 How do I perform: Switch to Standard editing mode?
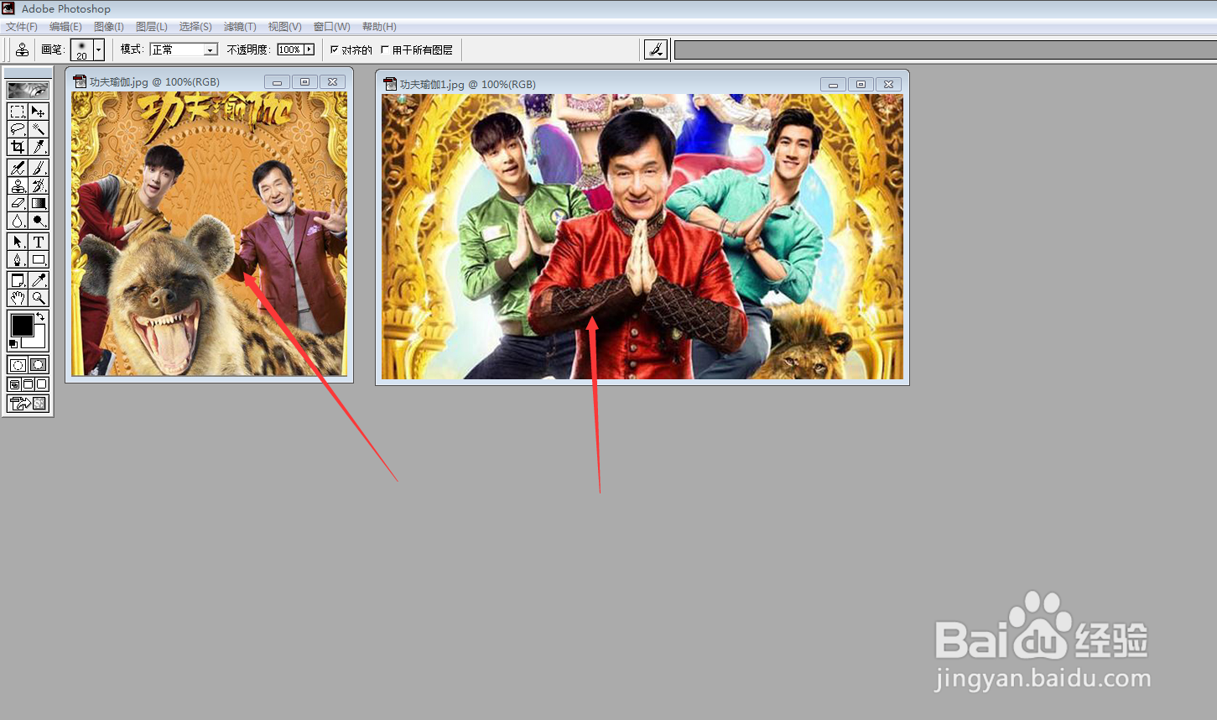[18, 365]
